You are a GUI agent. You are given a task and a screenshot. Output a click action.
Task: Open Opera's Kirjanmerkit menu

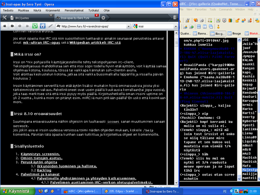tap(53, 10)
